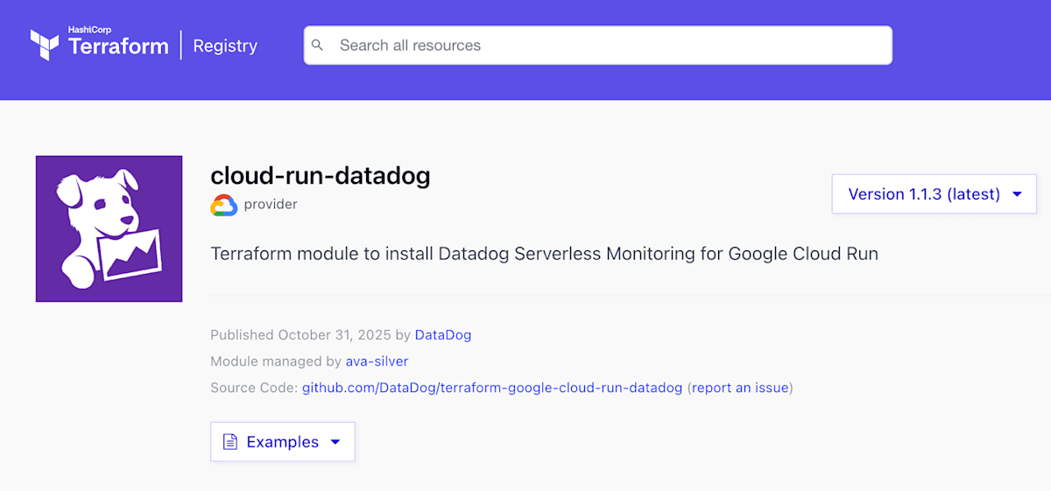Click the magnifier icon in search bar
Image resolution: width=1051 pixels, height=491 pixels.
(x=318, y=46)
